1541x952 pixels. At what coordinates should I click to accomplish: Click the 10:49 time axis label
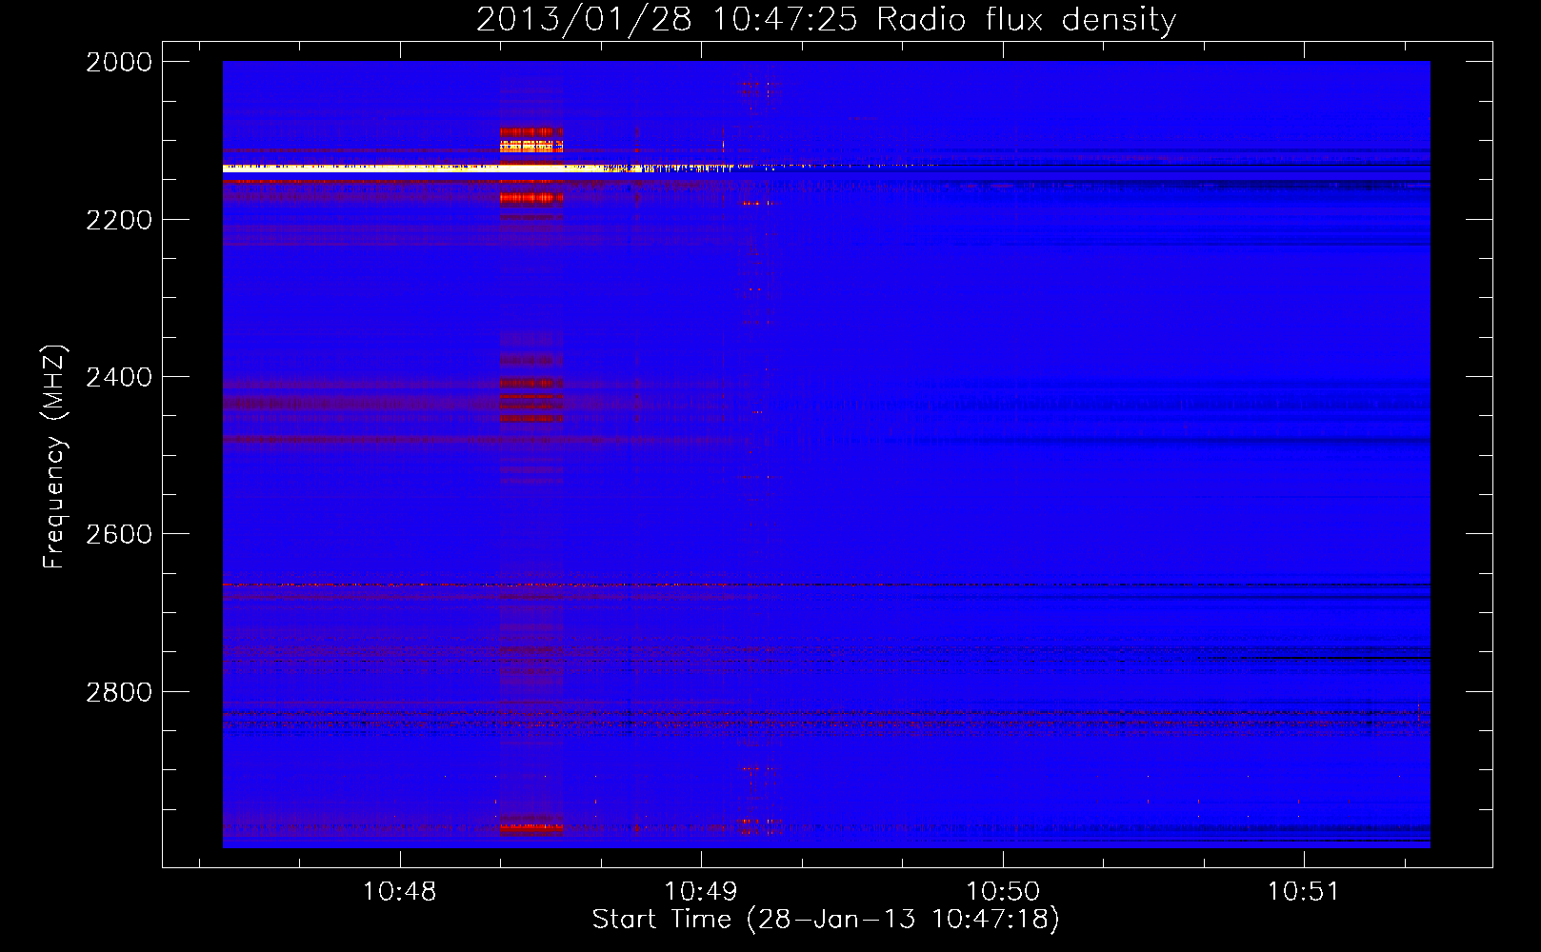point(701,892)
